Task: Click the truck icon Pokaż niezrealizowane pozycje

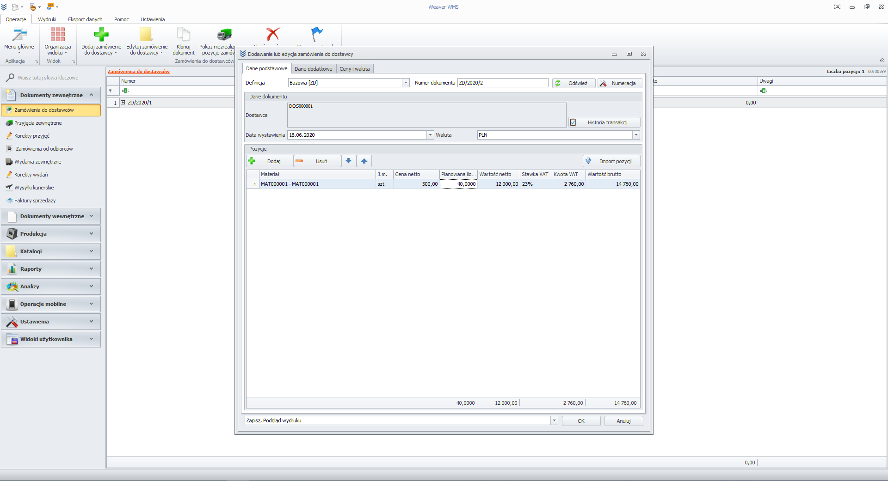Action: 224,35
